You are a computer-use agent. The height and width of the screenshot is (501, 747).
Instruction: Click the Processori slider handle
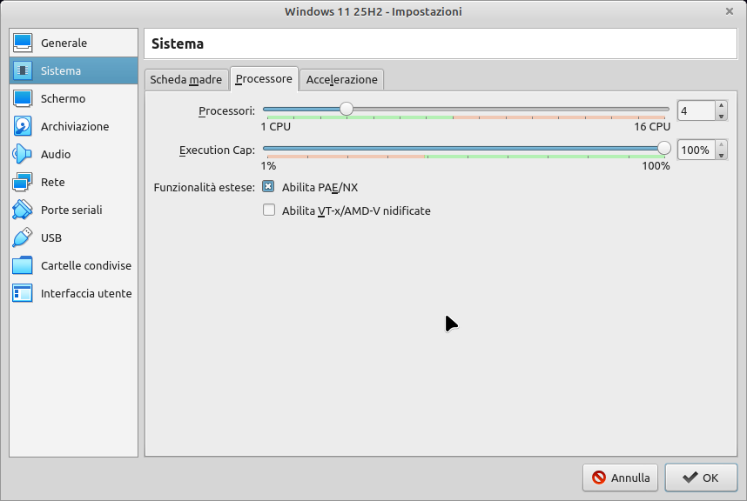347,109
